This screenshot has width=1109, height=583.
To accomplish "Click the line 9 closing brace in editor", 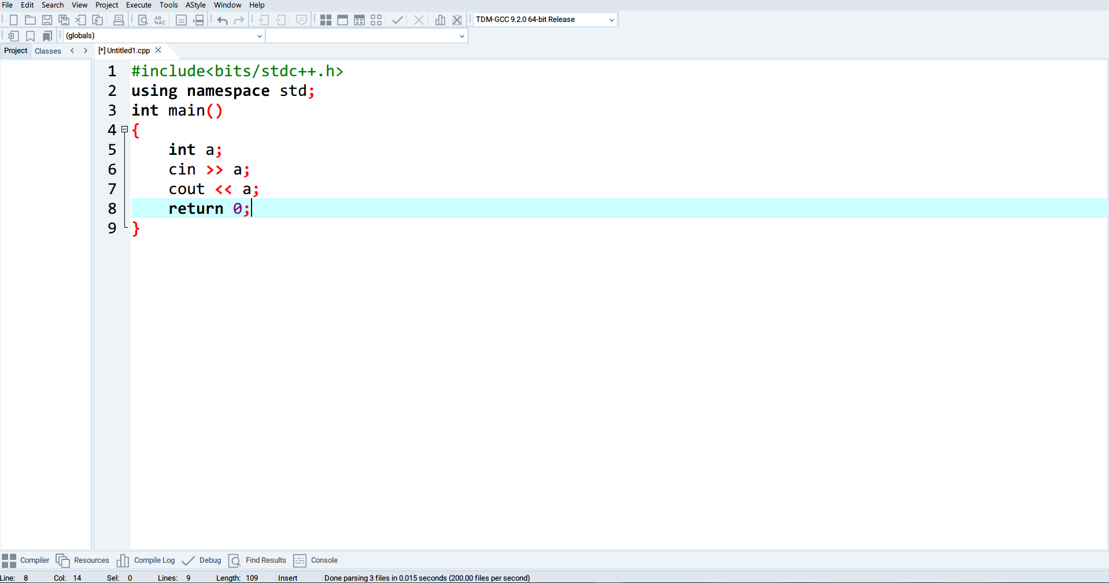I will [x=136, y=228].
